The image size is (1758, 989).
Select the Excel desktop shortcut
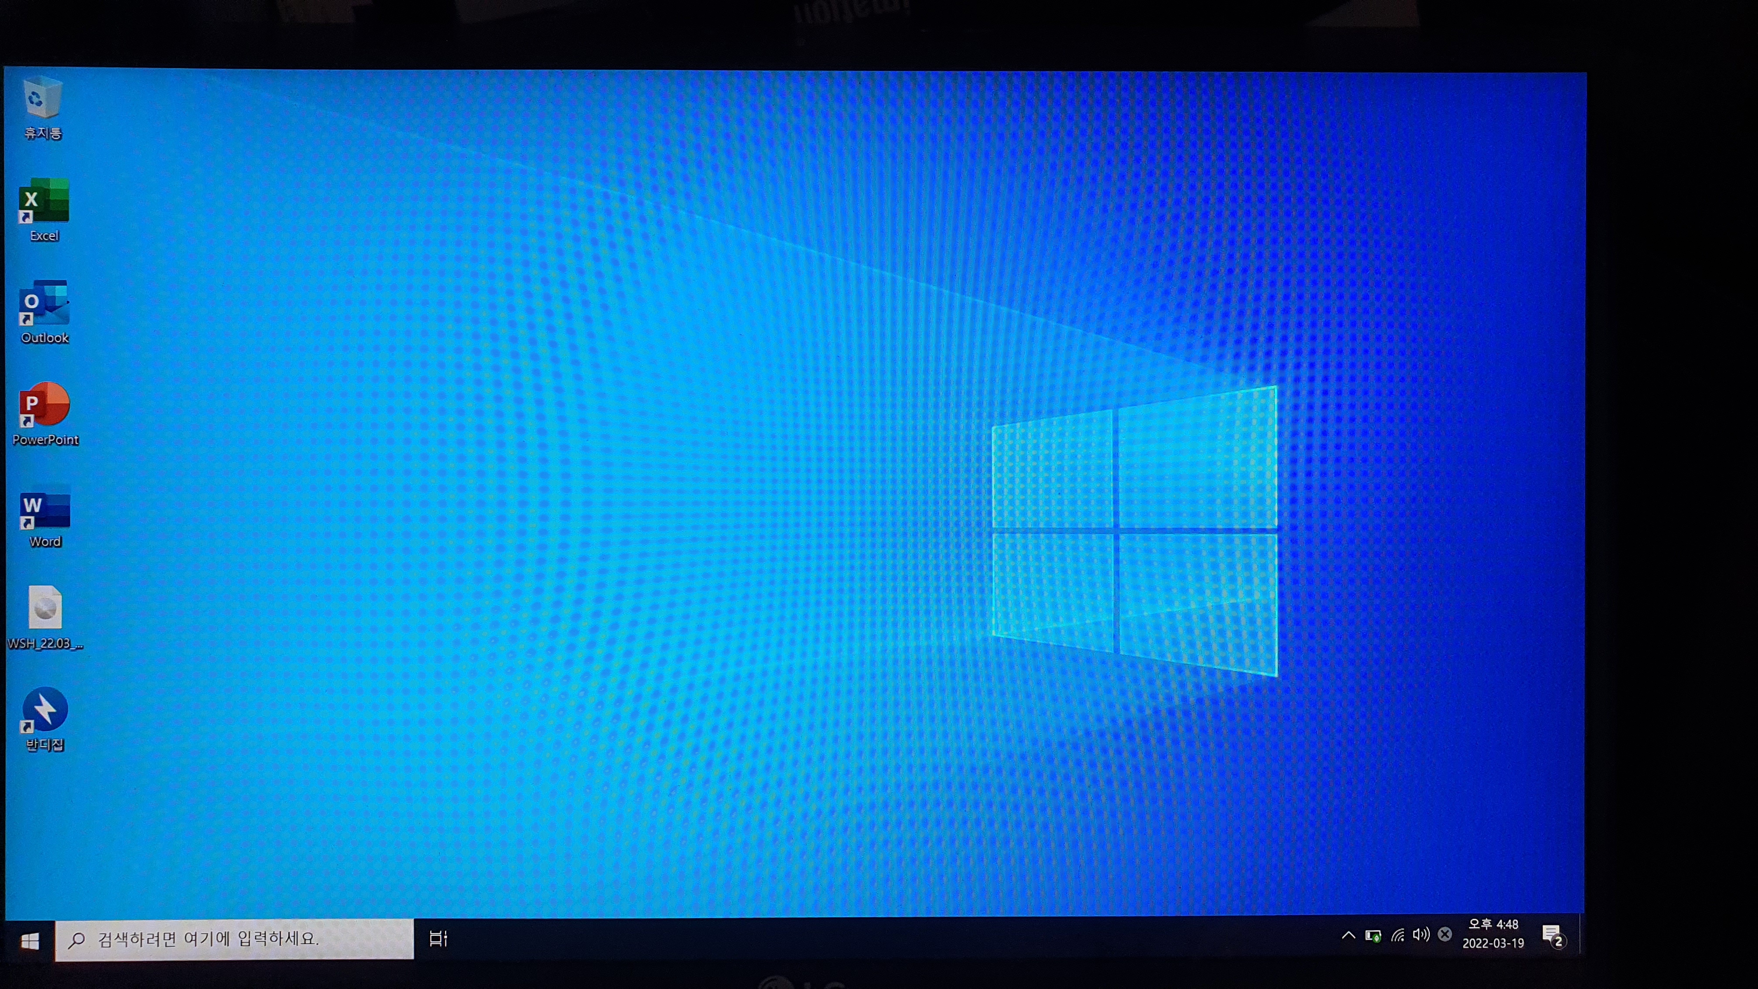tap(44, 210)
